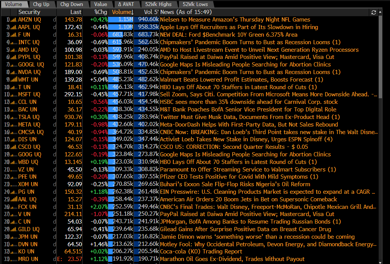Click the signal bars icon beside MRO UN
Viewport: 390px width, 264px height.
pos(14,259)
